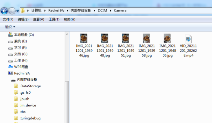Open the 编辑(E) menu
This screenshot has height=123, width=212.
[x=23, y=19]
